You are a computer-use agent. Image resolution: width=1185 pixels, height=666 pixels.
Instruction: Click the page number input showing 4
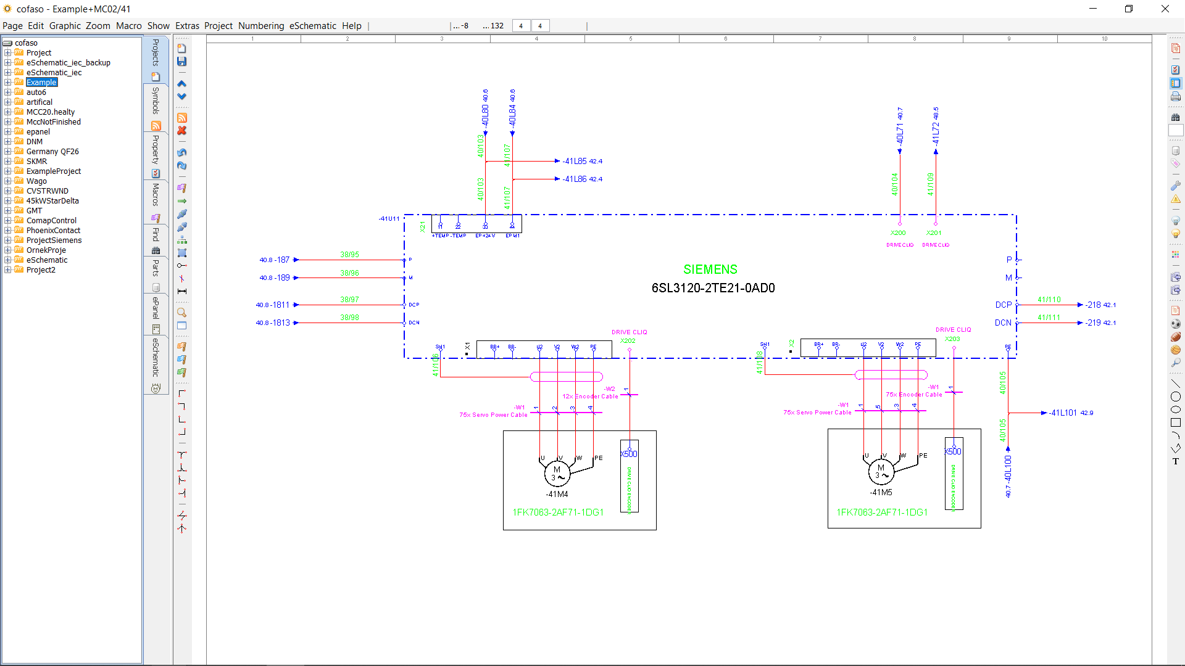[521, 25]
